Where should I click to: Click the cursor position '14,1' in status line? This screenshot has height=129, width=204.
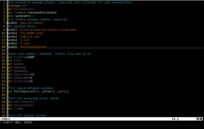point(175,119)
